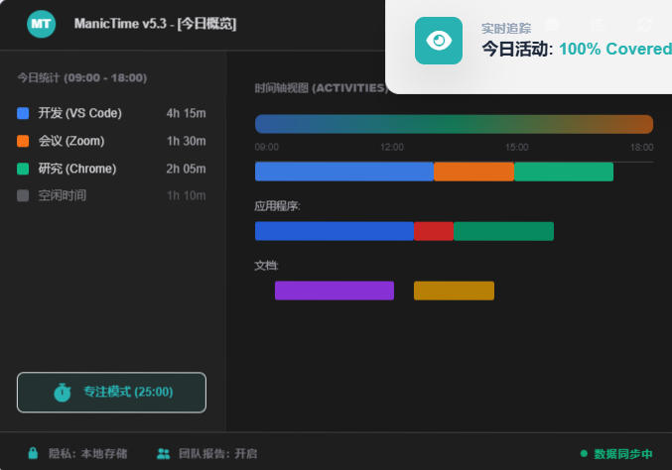
Task: Click the MT ManicTime logo icon
Action: (x=41, y=24)
